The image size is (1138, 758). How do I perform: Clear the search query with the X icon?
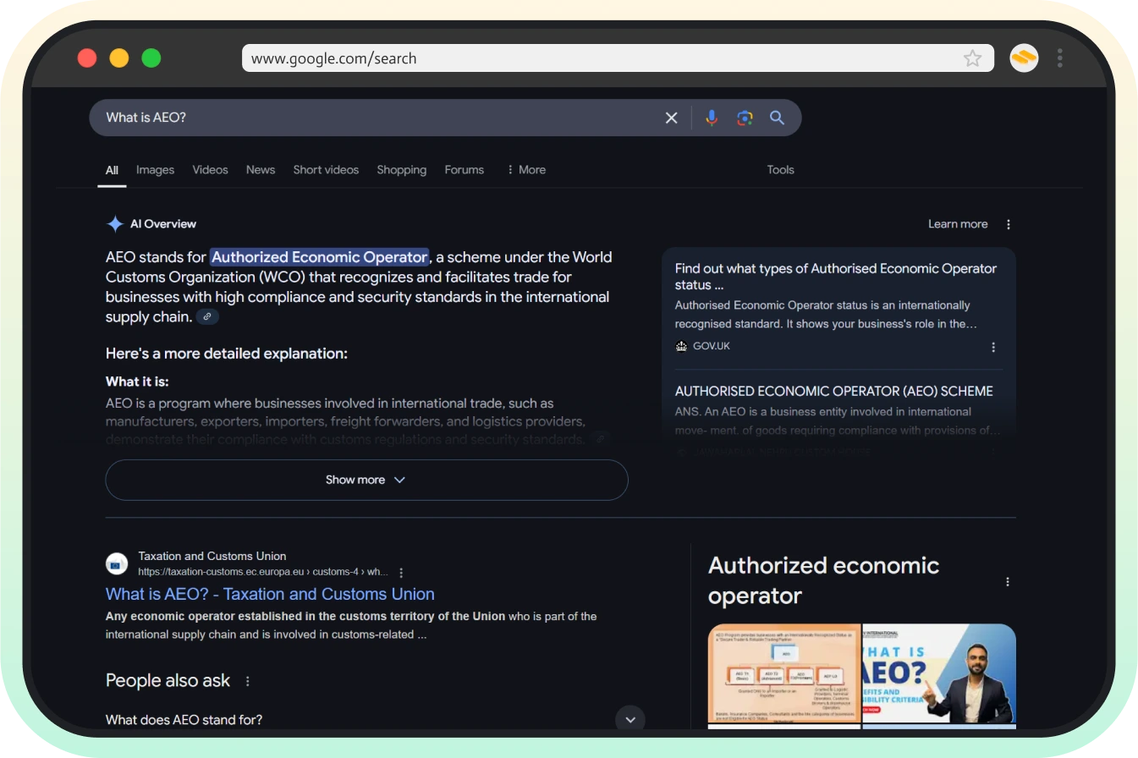(x=671, y=118)
